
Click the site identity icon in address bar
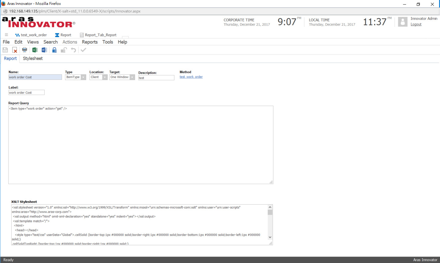pyautogui.click(x=5, y=11)
